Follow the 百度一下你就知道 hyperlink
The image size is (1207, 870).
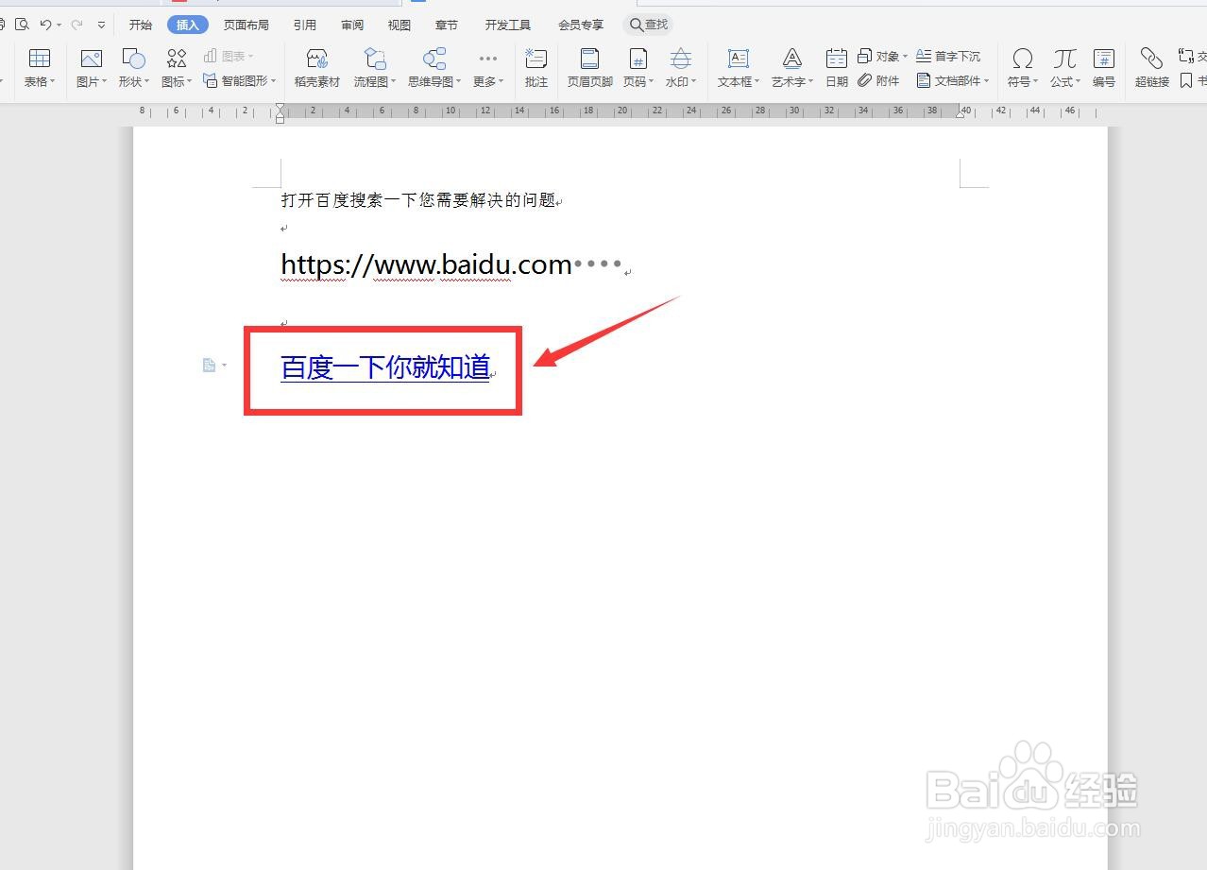tap(385, 367)
